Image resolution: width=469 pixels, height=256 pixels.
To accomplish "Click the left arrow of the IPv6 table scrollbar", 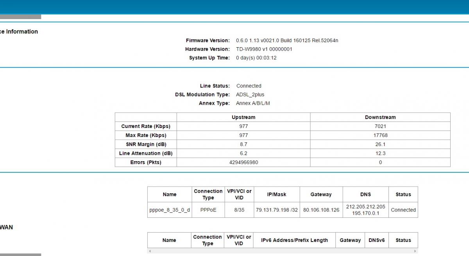I will pos(149,251).
